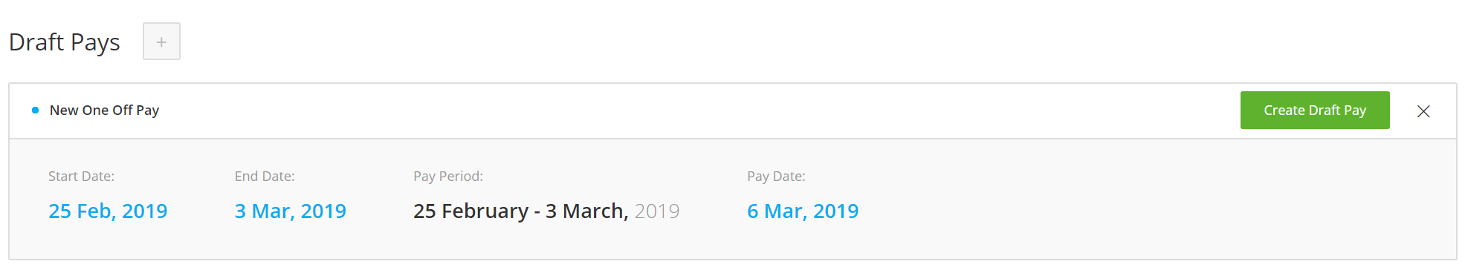
Task: Open the pay date 6 Mar, 2019 picker
Action: pos(803,211)
